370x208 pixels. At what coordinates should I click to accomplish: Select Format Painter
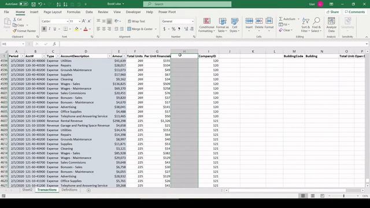pos(24,31)
